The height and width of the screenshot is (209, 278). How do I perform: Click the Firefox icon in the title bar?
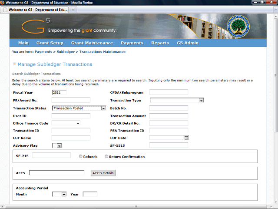2,3
